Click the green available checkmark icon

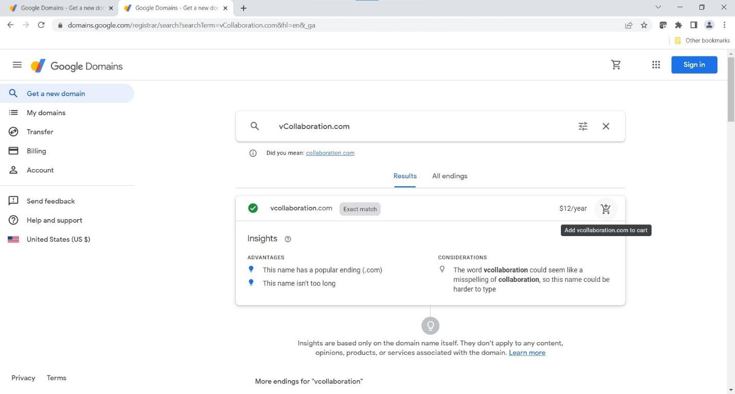pos(253,208)
